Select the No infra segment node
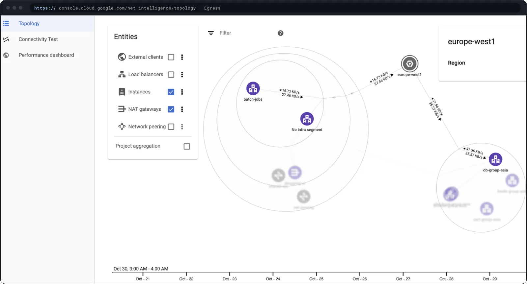Viewport: 527px width, 284px height. tap(307, 119)
